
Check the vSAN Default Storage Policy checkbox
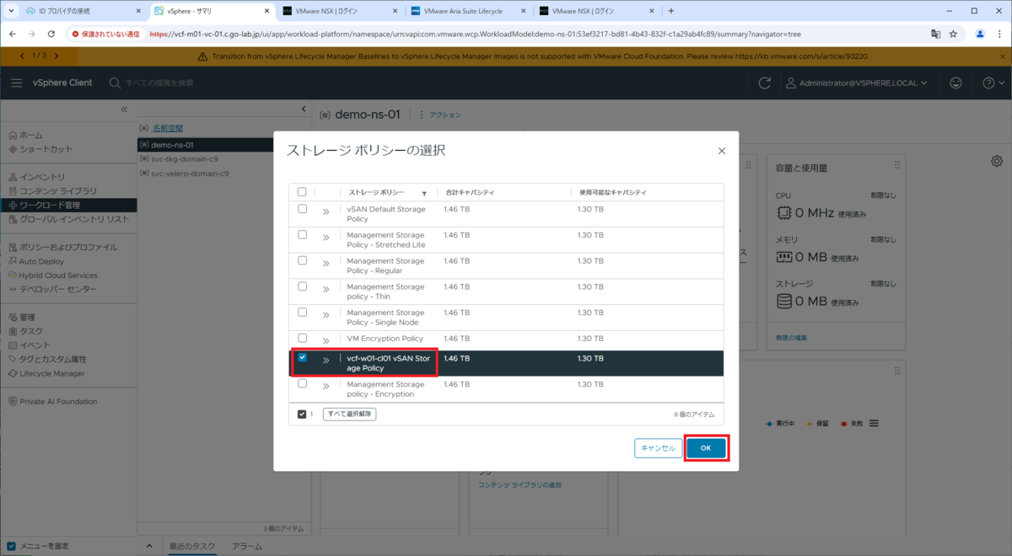pyautogui.click(x=302, y=209)
